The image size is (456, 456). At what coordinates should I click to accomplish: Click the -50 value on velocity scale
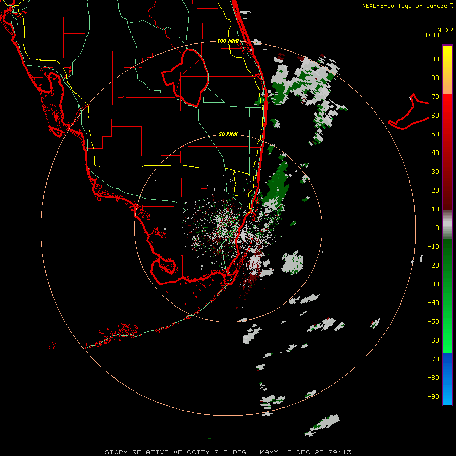[x=433, y=321]
